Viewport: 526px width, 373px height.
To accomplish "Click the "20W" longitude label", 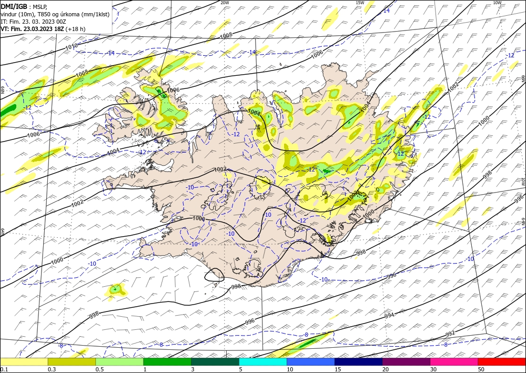I will [225, 3].
